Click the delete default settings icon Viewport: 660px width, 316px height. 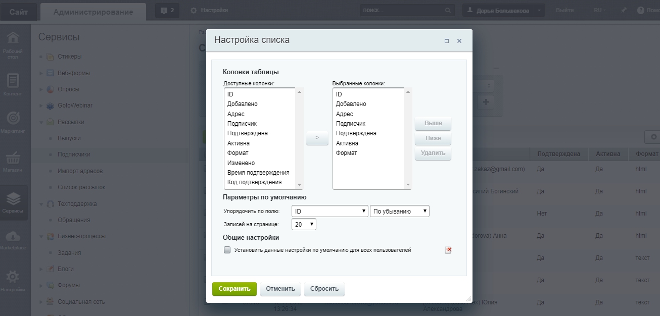[x=448, y=250]
